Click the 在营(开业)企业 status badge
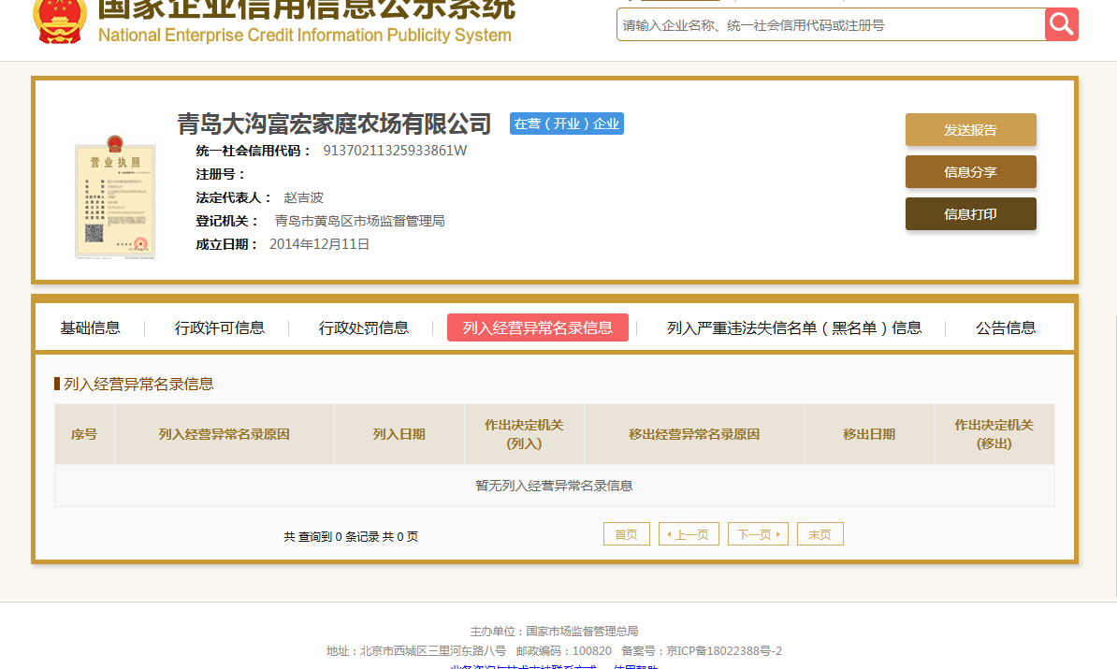The image size is (1117, 669). 566,124
